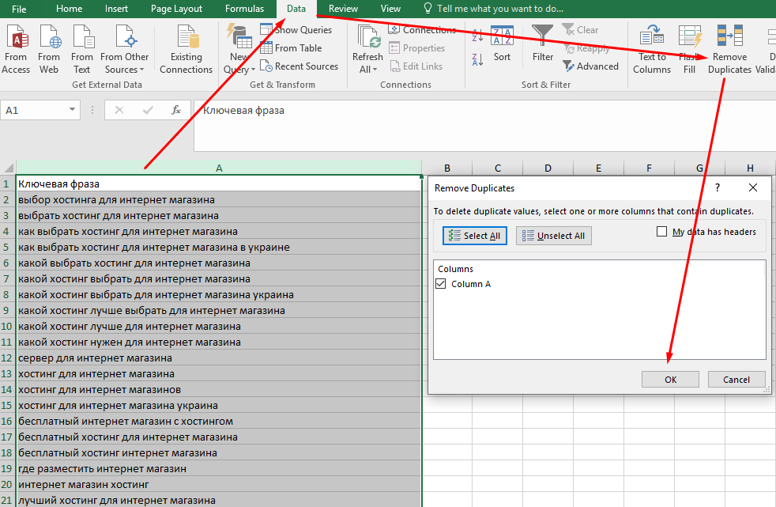Choose From Table option
The width and height of the screenshot is (776, 507).
[291, 48]
